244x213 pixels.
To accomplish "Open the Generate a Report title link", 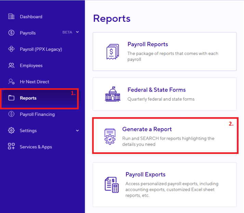I will 147,129.
